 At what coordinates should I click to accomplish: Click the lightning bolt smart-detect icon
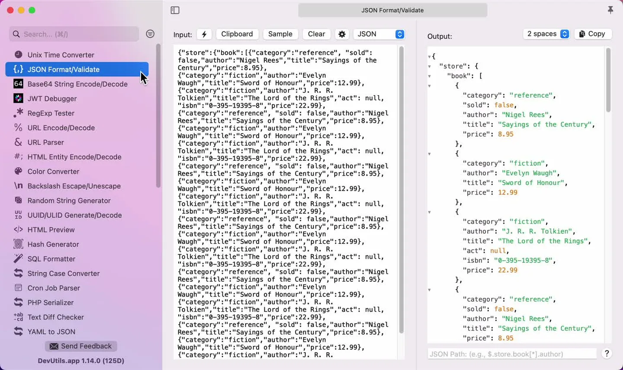[204, 34]
